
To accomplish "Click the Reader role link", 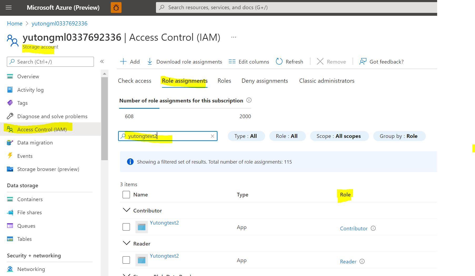I will (348, 262).
